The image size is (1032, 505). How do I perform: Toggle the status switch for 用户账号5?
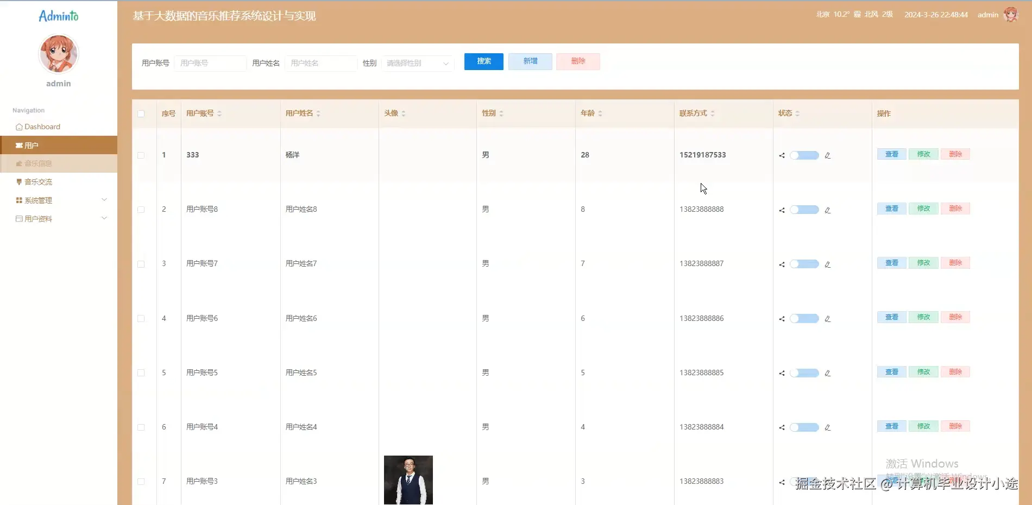tap(804, 373)
